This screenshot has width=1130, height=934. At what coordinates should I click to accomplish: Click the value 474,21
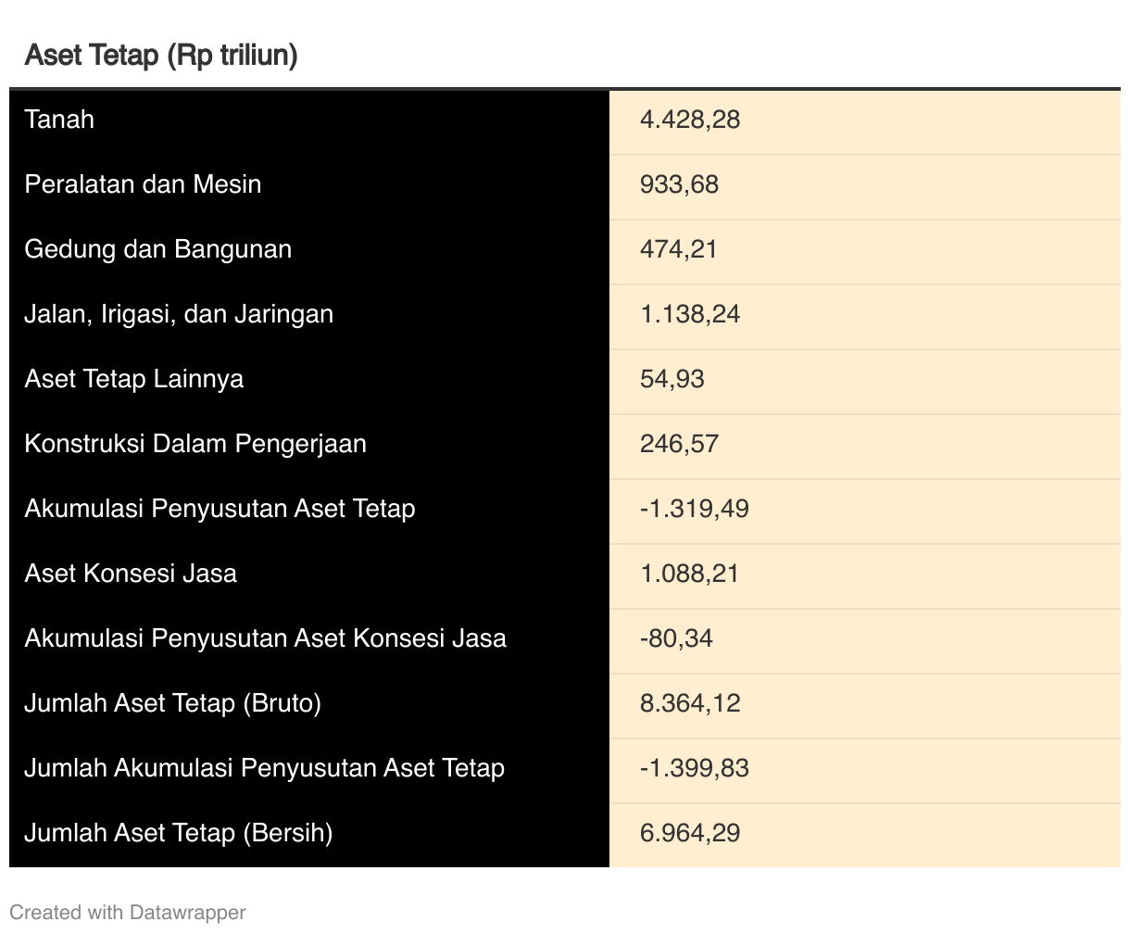coord(678,249)
